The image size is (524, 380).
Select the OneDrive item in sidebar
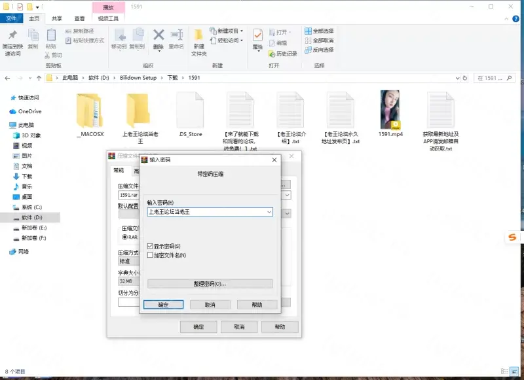pyautogui.click(x=29, y=111)
